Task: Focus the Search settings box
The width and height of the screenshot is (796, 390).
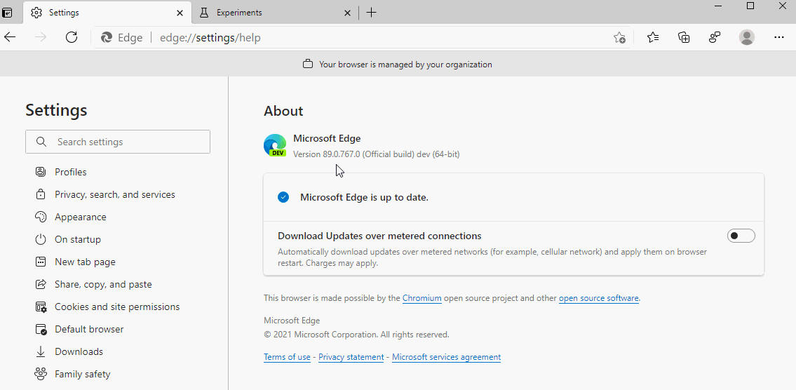Action: point(118,142)
